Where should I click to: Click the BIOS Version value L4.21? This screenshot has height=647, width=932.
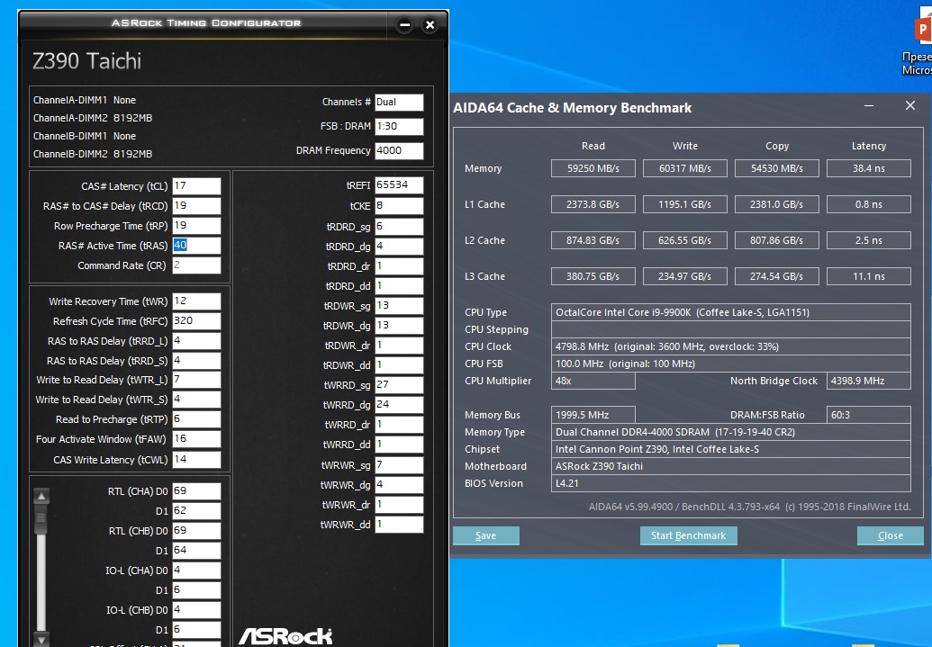coord(731,483)
